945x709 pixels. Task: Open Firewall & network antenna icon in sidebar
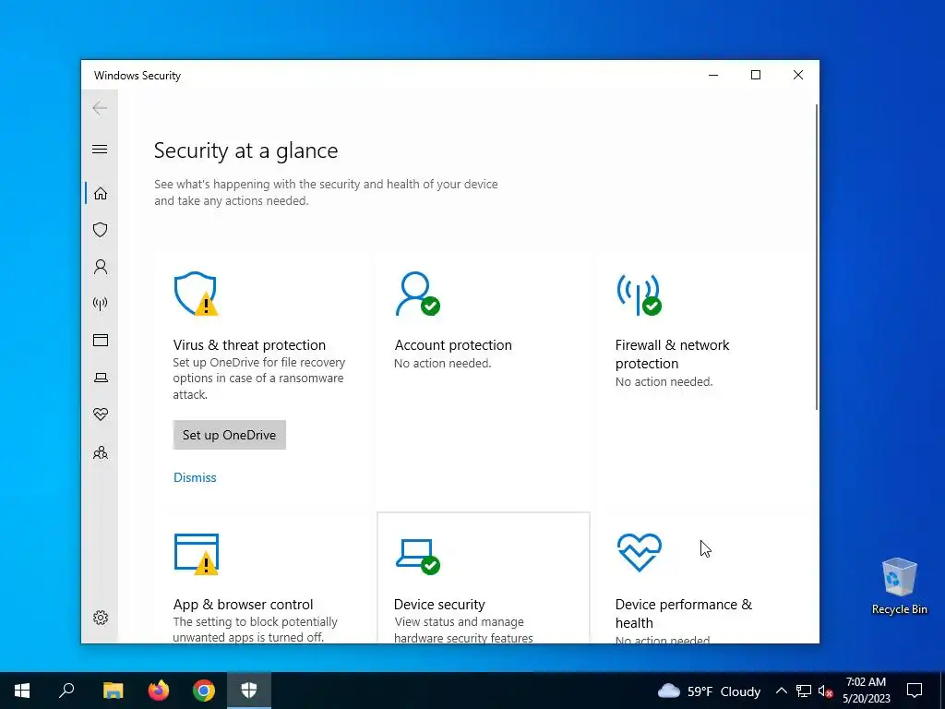click(100, 303)
